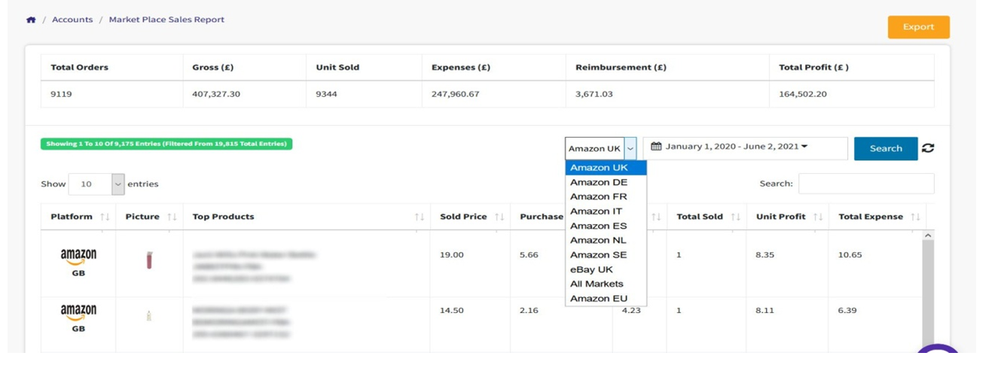986x371 pixels.
Task: Click Total Profit value 164,502.20
Action: click(x=803, y=95)
